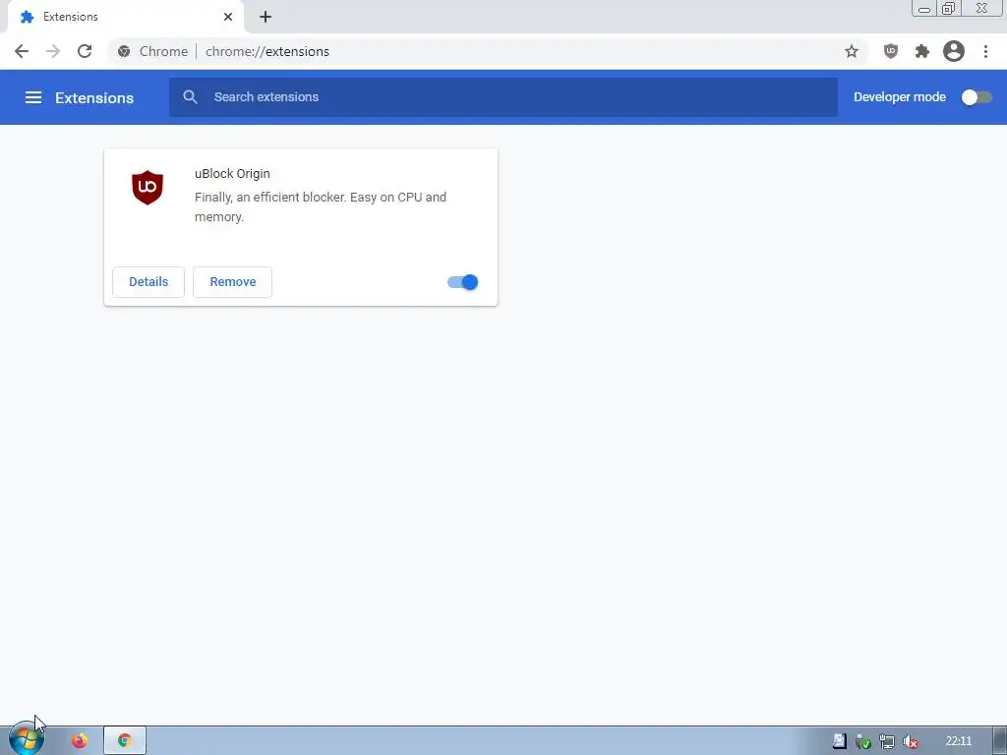Screen dimensions: 1007x755
Task: Reload the extensions page
Action: click(x=85, y=51)
